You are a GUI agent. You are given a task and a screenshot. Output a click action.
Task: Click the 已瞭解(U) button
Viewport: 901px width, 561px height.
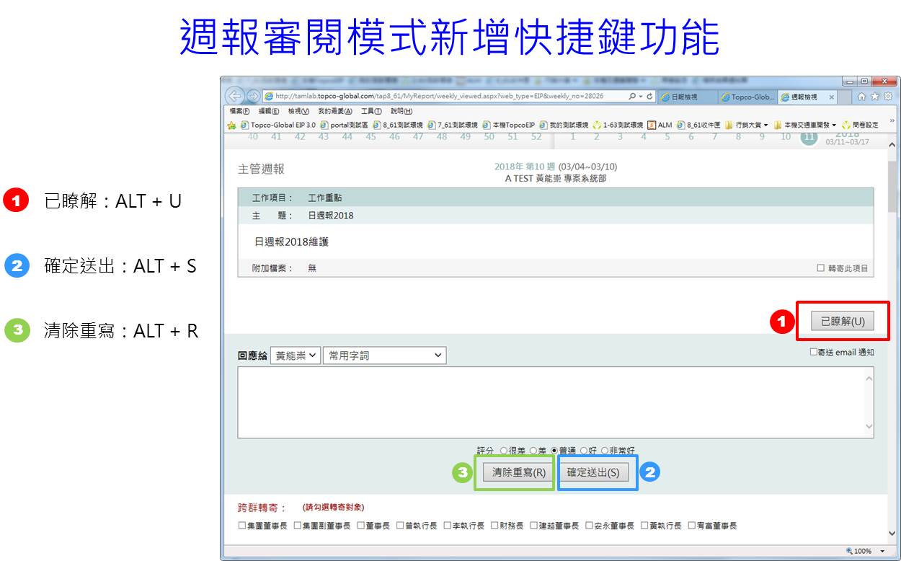coord(842,322)
